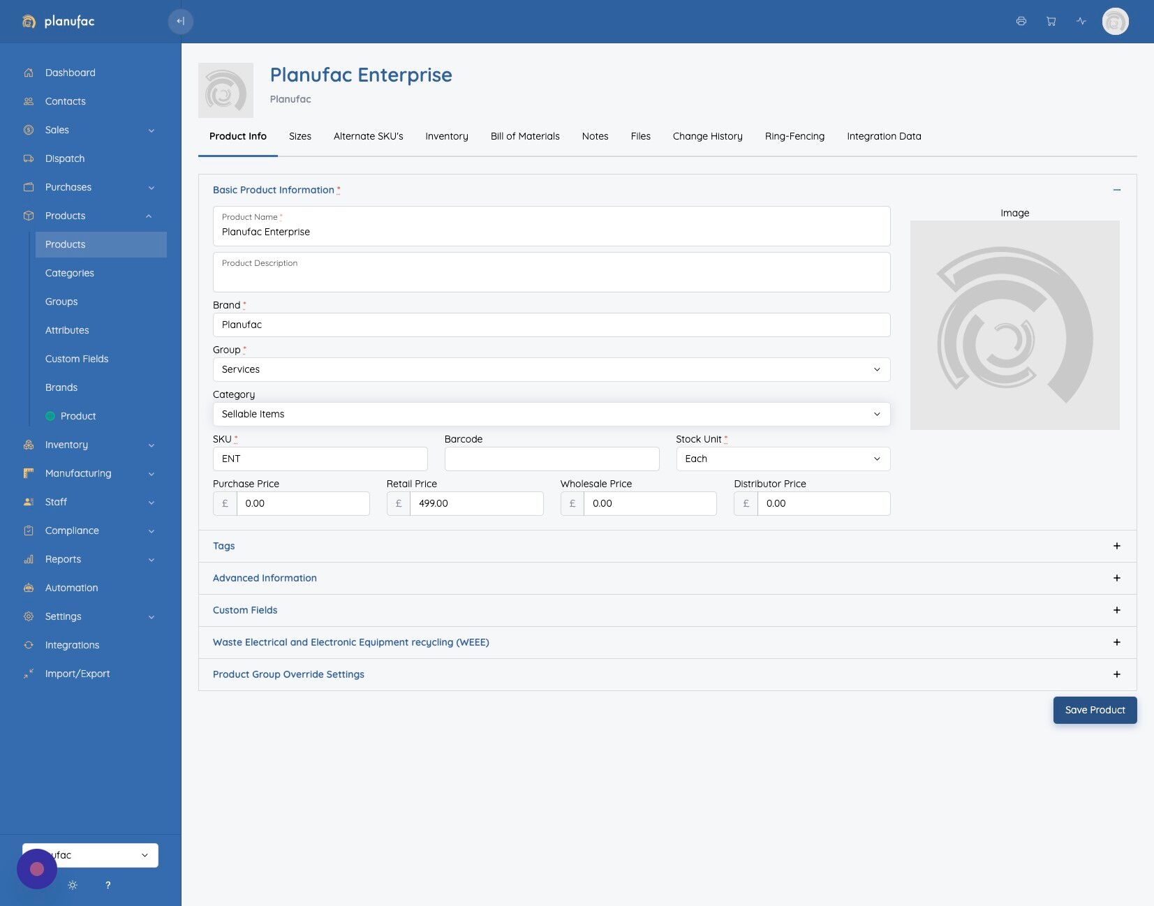Click the Sales coin icon
The width and height of the screenshot is (1154, 906).
point(29,130)
